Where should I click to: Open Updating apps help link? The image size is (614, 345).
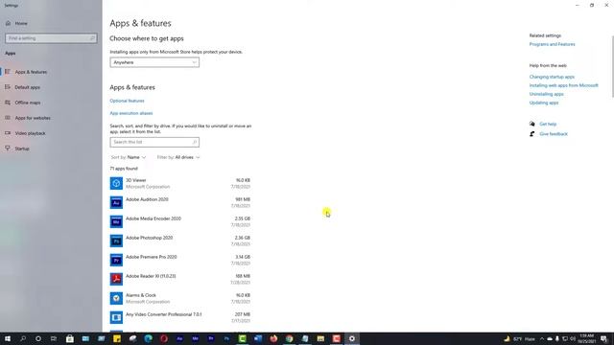coord(544,103)
